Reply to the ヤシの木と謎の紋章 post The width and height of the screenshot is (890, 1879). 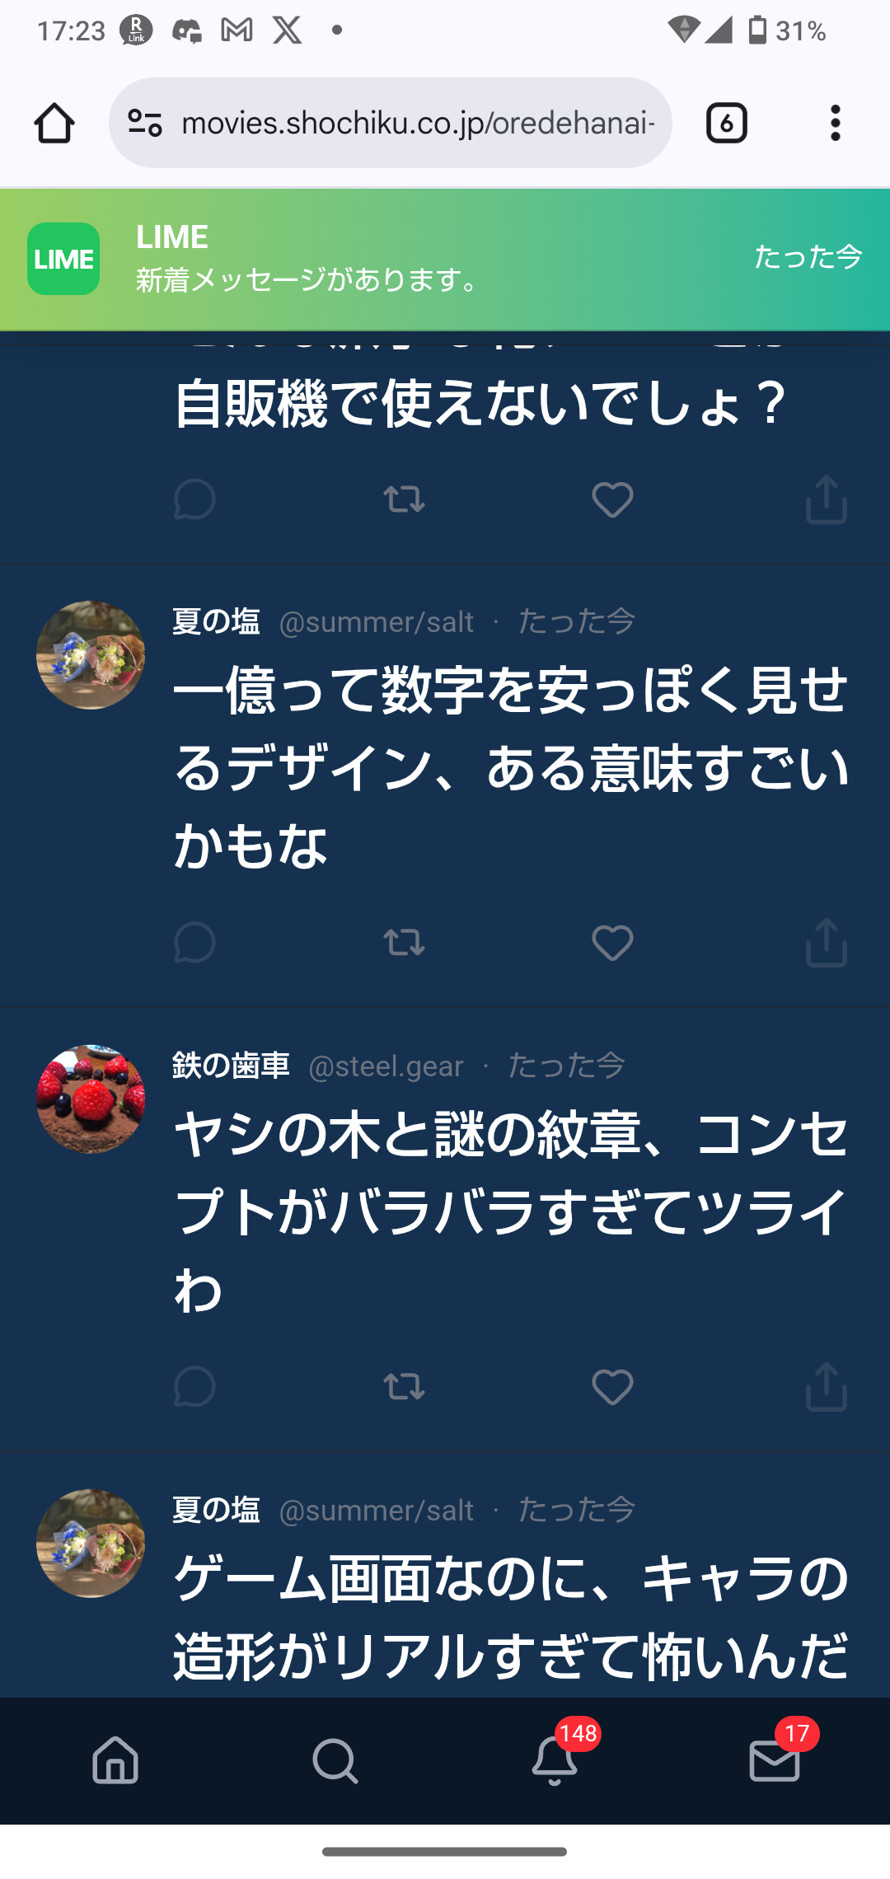(x=194, y=1387)
